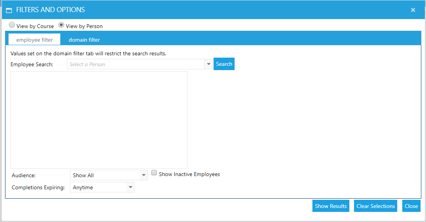
Task: Open the domain filter tab
Action: tap(84, 40)
